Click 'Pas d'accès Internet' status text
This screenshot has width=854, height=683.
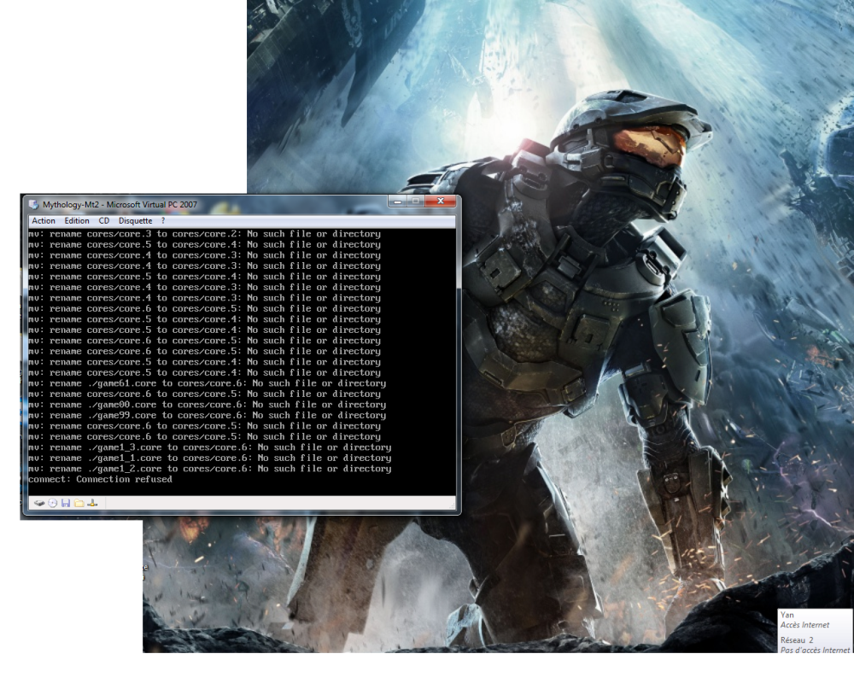click(x=815, y=650)
